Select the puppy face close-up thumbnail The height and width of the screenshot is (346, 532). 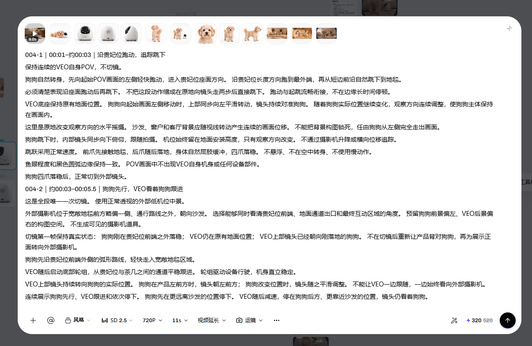206,33
